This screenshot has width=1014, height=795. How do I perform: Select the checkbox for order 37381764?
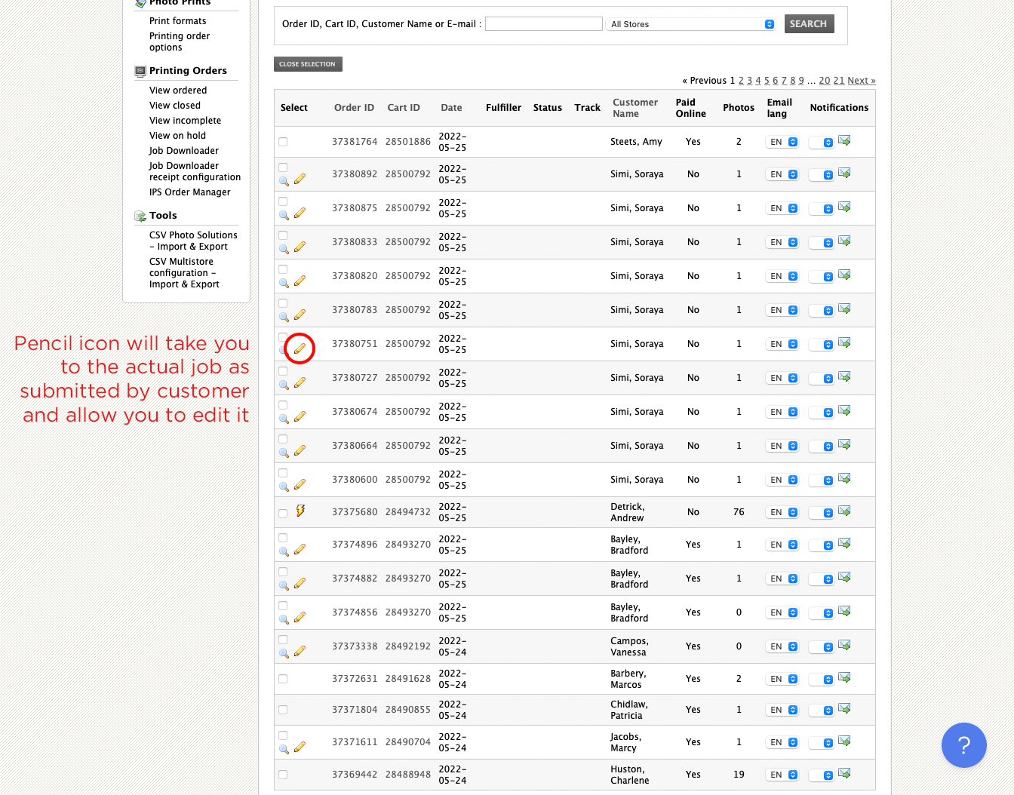click(x=283, y=142)
